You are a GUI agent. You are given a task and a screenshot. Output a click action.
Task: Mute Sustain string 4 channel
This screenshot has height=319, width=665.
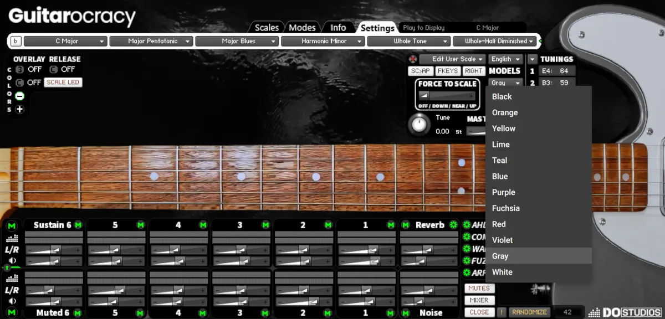[203, 225]
